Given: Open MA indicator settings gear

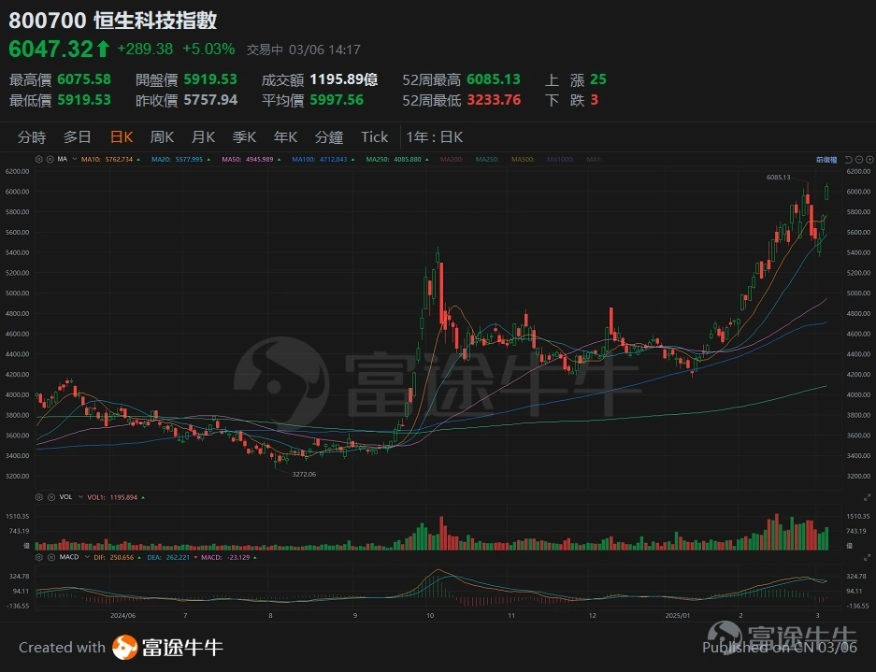Looking at the screenshot, I should pos(38,159).
